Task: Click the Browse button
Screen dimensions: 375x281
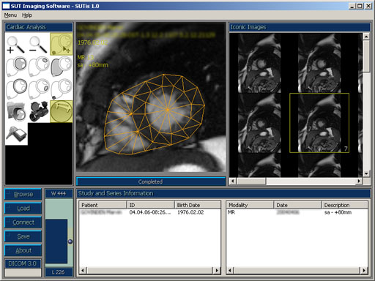Action: click(23, 194)
